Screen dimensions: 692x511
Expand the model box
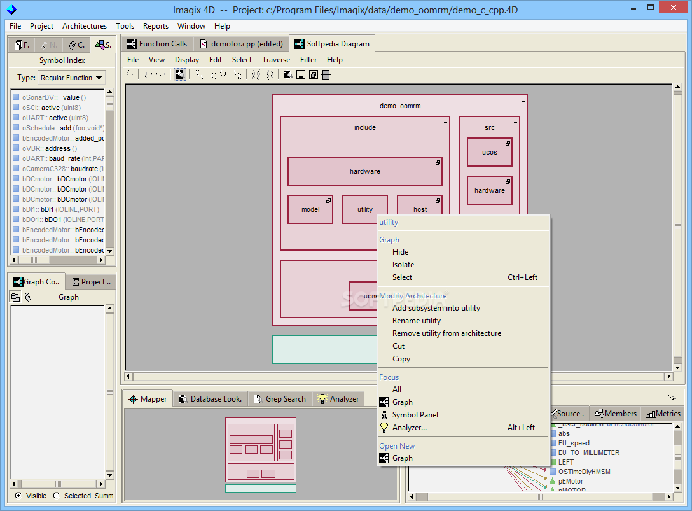click(x=328, y=200)
